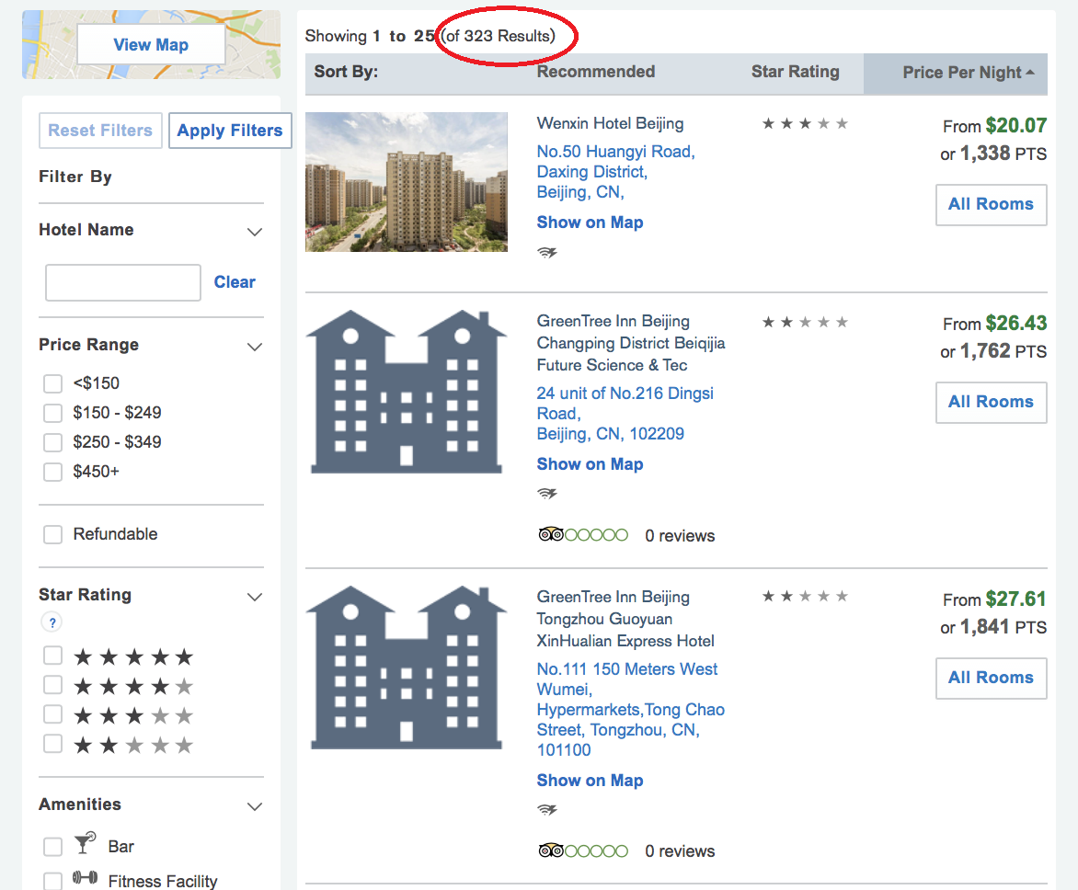
Task: Open GreenTree Inn Tongzhou placeholder building image
Action: pyautogui.click(x=407, y=667)
